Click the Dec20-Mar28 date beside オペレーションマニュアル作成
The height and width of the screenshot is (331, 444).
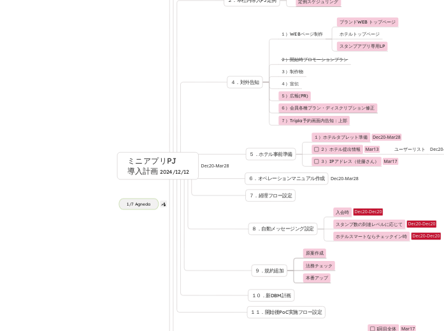[x=345, y=178]
